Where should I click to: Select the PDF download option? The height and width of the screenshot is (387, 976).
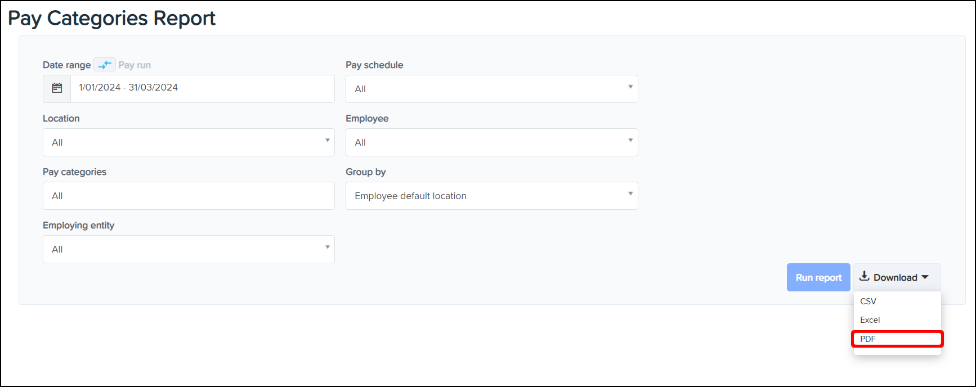[x=868, y=339]
